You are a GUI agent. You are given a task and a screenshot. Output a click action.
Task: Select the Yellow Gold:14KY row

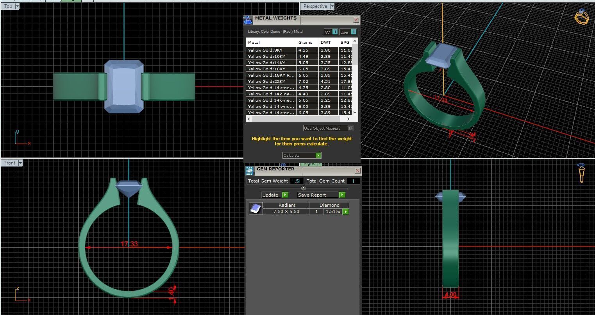click(299, 63)
